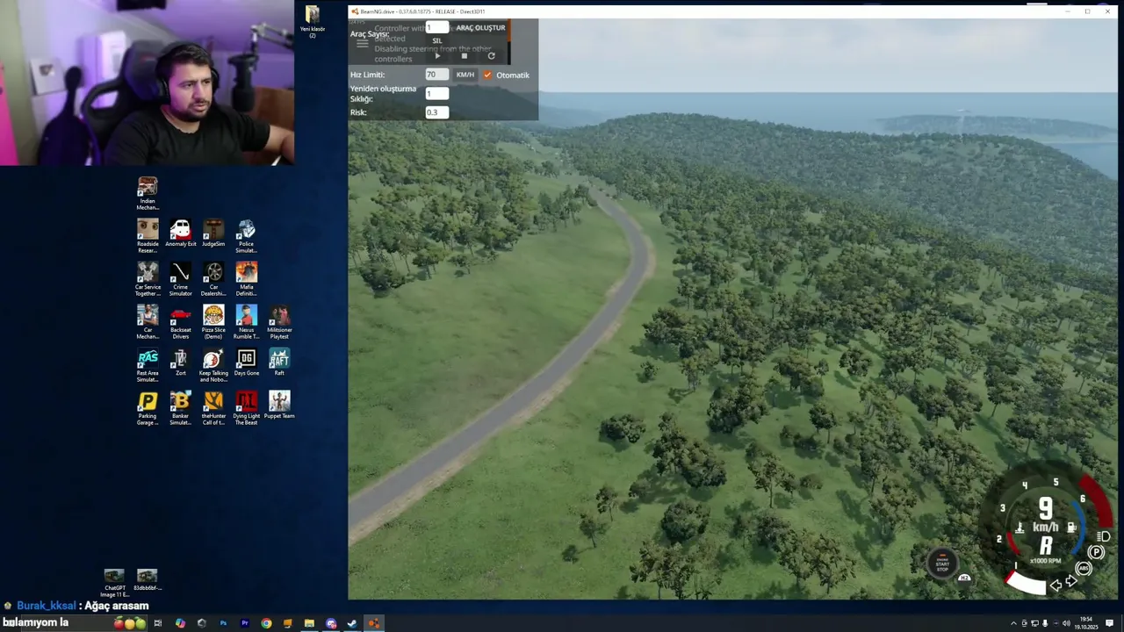The width and height of the screenshot is (1124, 632).
Task: Click the reload arrow icon in panel
Action: click(491, 56)
